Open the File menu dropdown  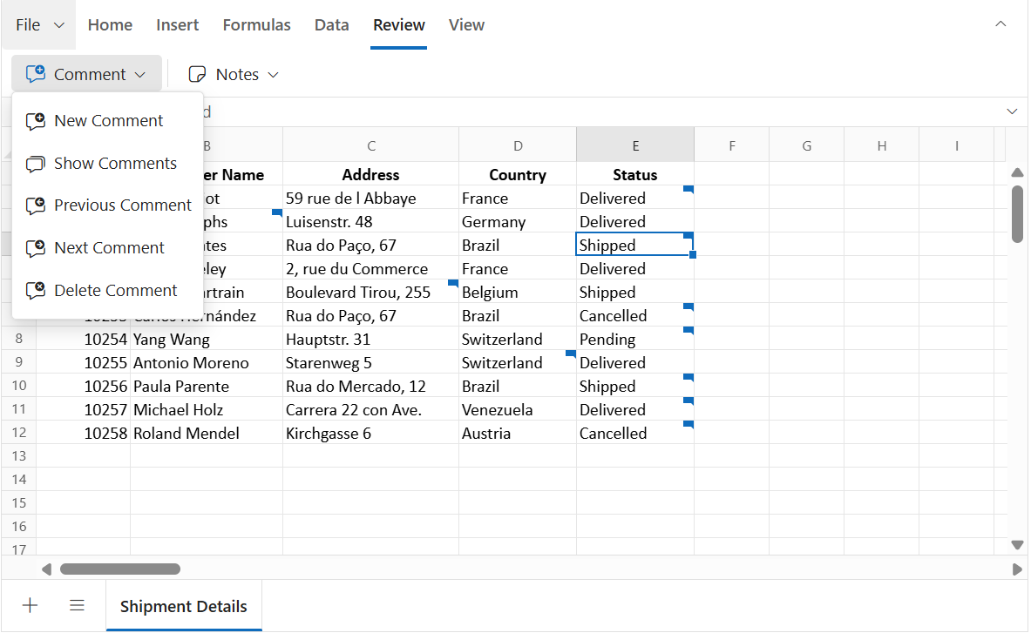click(x=39, y=25)
